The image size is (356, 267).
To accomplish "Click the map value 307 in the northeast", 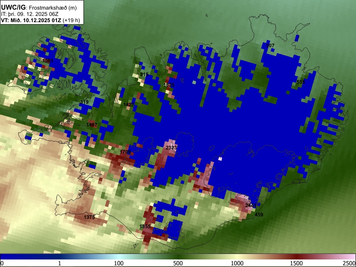I will pyautogui.click(x=270, y=46).
